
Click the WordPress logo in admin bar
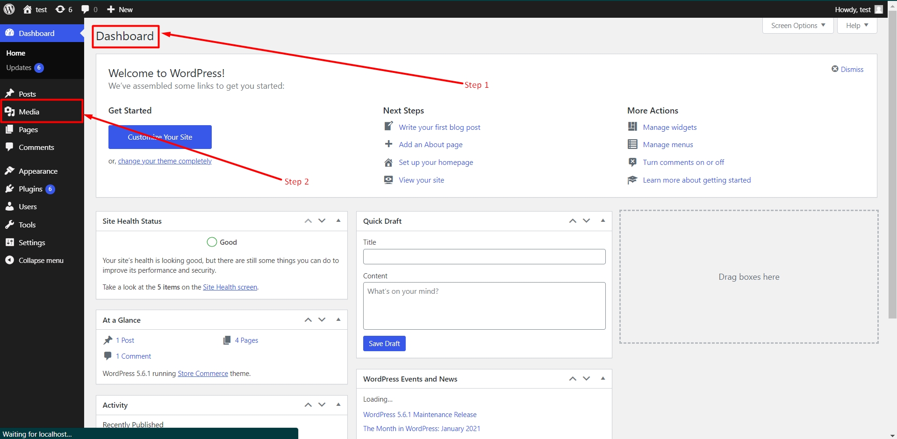click(9, 9)
